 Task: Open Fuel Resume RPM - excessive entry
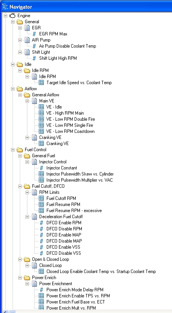74,211
